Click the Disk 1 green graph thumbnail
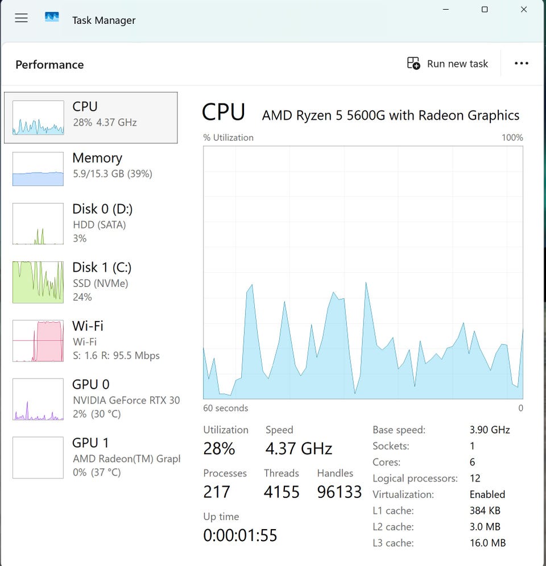 (38, 282)
